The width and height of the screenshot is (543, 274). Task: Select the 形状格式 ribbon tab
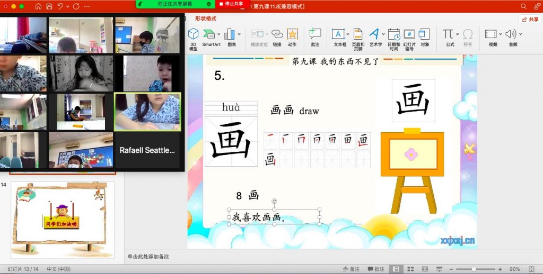coord(206,19)
